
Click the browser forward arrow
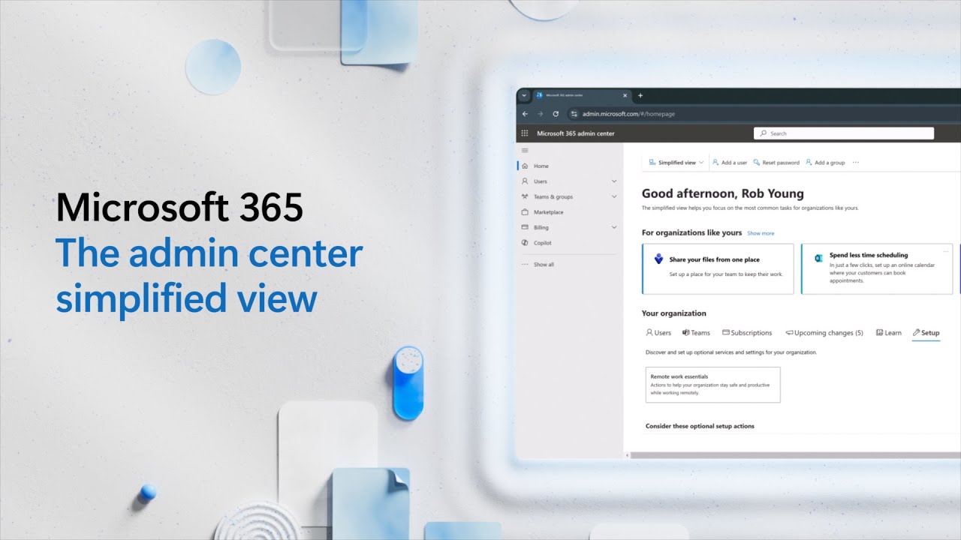540,114
